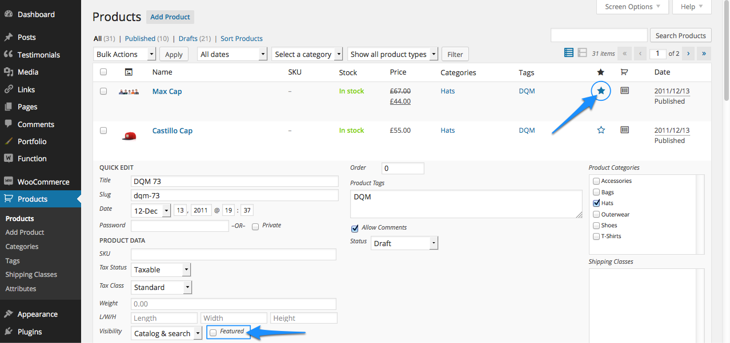Open the Status dropdown showing Draft
The image size is (730, 343).
tap(404, 243)
